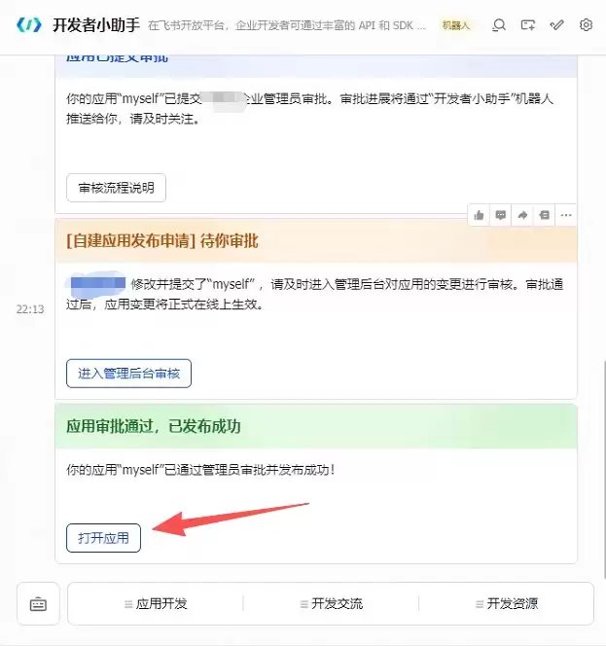Expand the 开发资源 menu

point(507,604)
